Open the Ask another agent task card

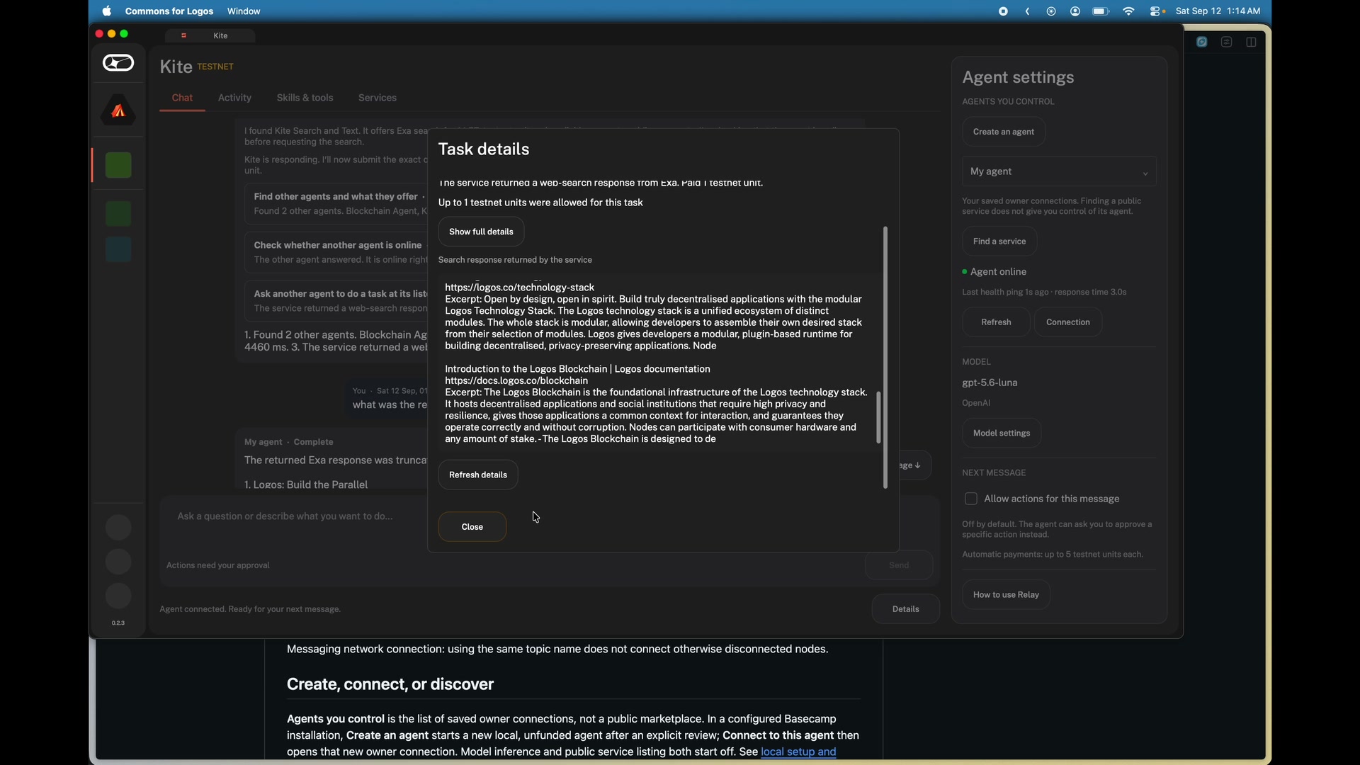click(336, 302)
